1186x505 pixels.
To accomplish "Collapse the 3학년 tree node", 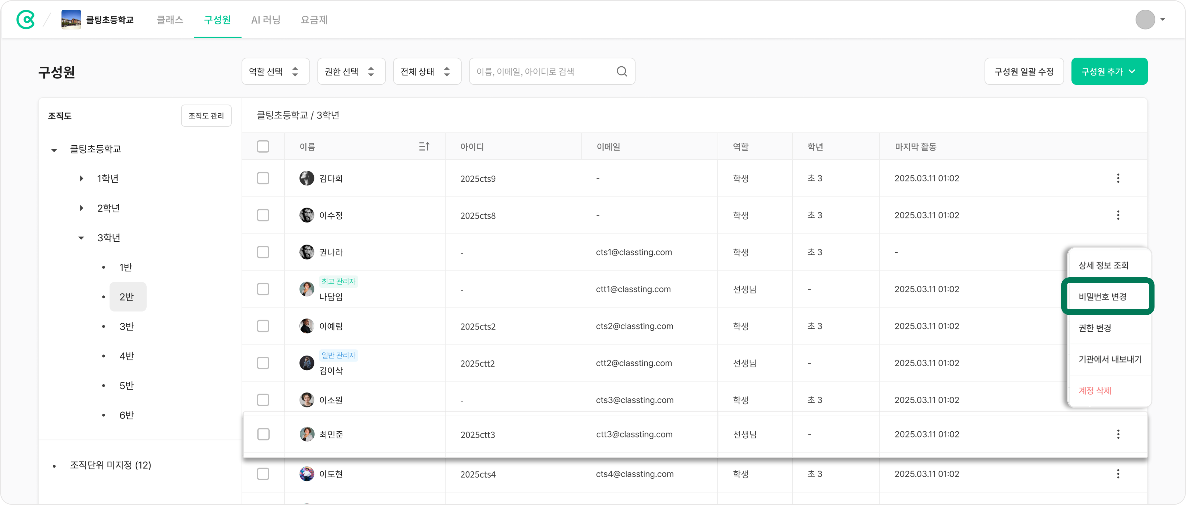I will tap(82, 238).
